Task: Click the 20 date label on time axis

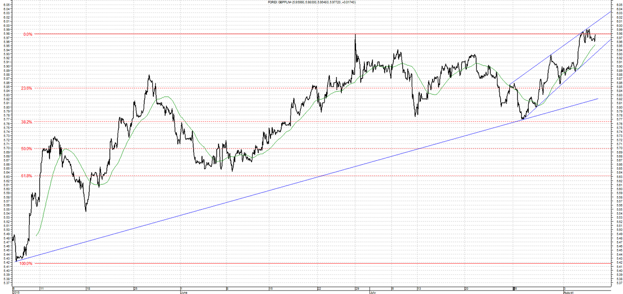Action: coord(466,289)
